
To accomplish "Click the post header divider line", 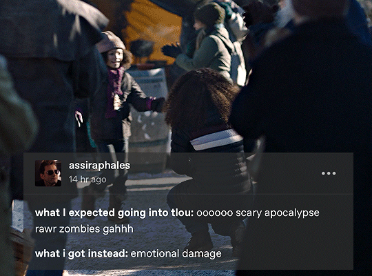I will [188, 194].
